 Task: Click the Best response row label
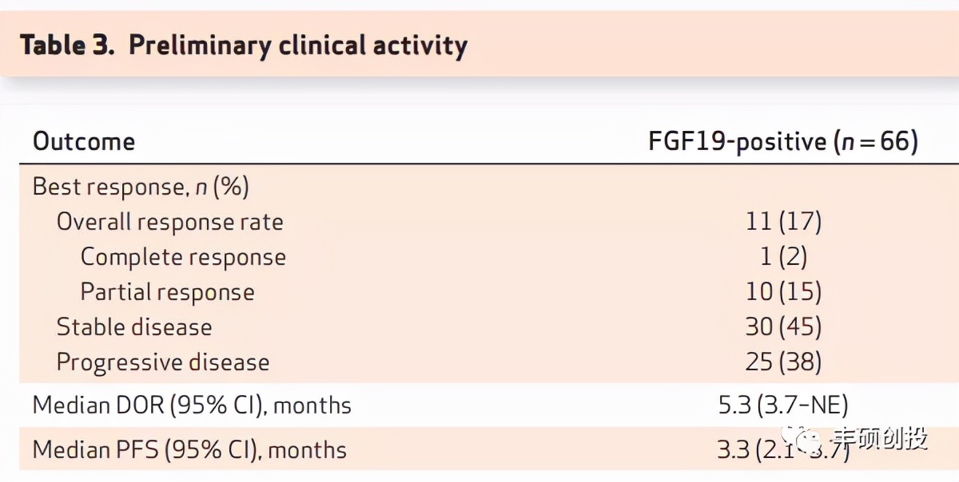(141, 187)
